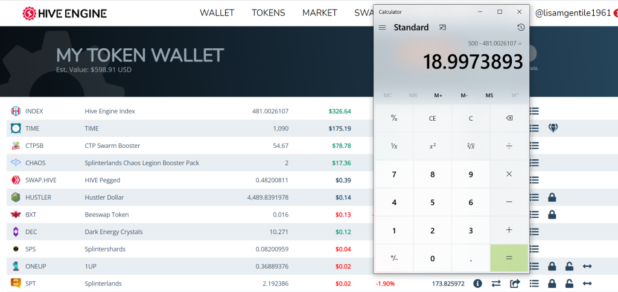The width and height of the screenshot is (618, 292).
Task: Click the stake lock icon for ONEUP
Action: click(552, 267)
